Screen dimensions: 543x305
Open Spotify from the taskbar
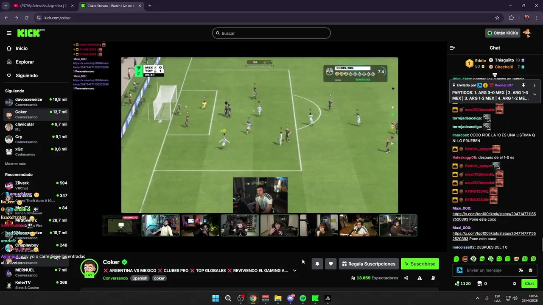click(x=303, y=298)
